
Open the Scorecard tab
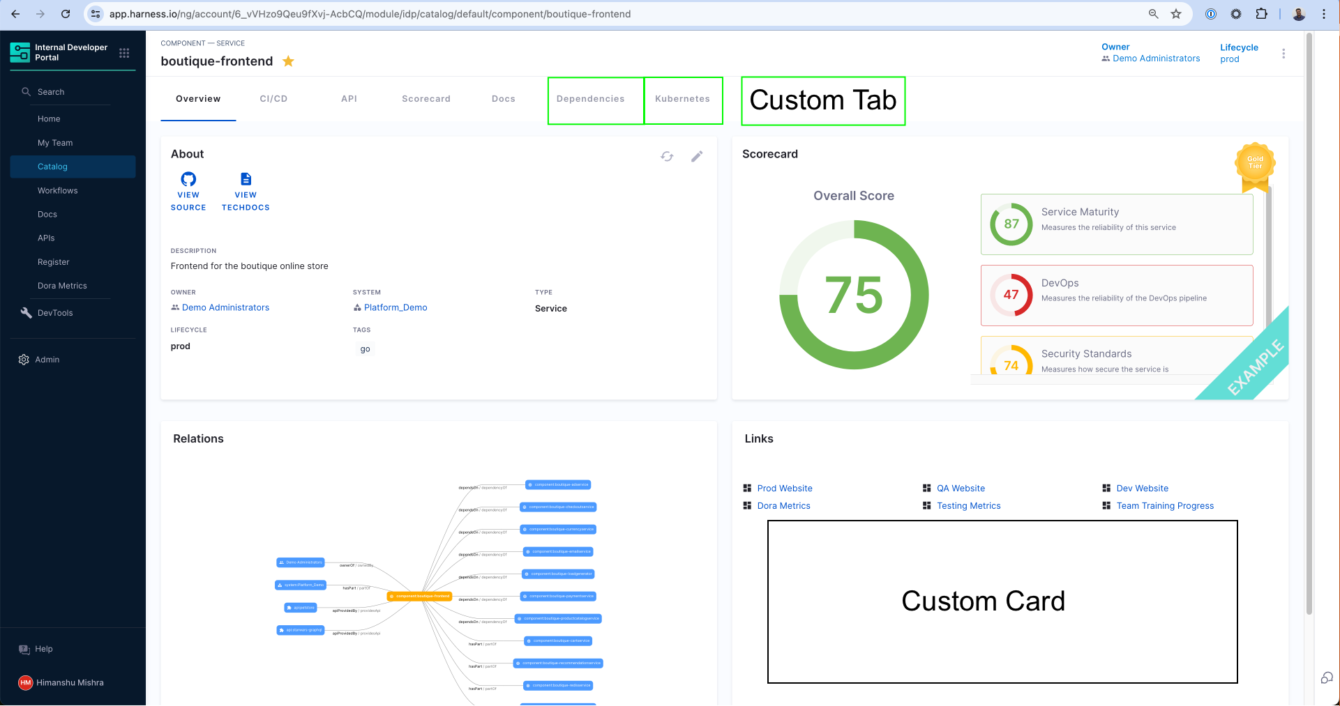tap(426, 99)
